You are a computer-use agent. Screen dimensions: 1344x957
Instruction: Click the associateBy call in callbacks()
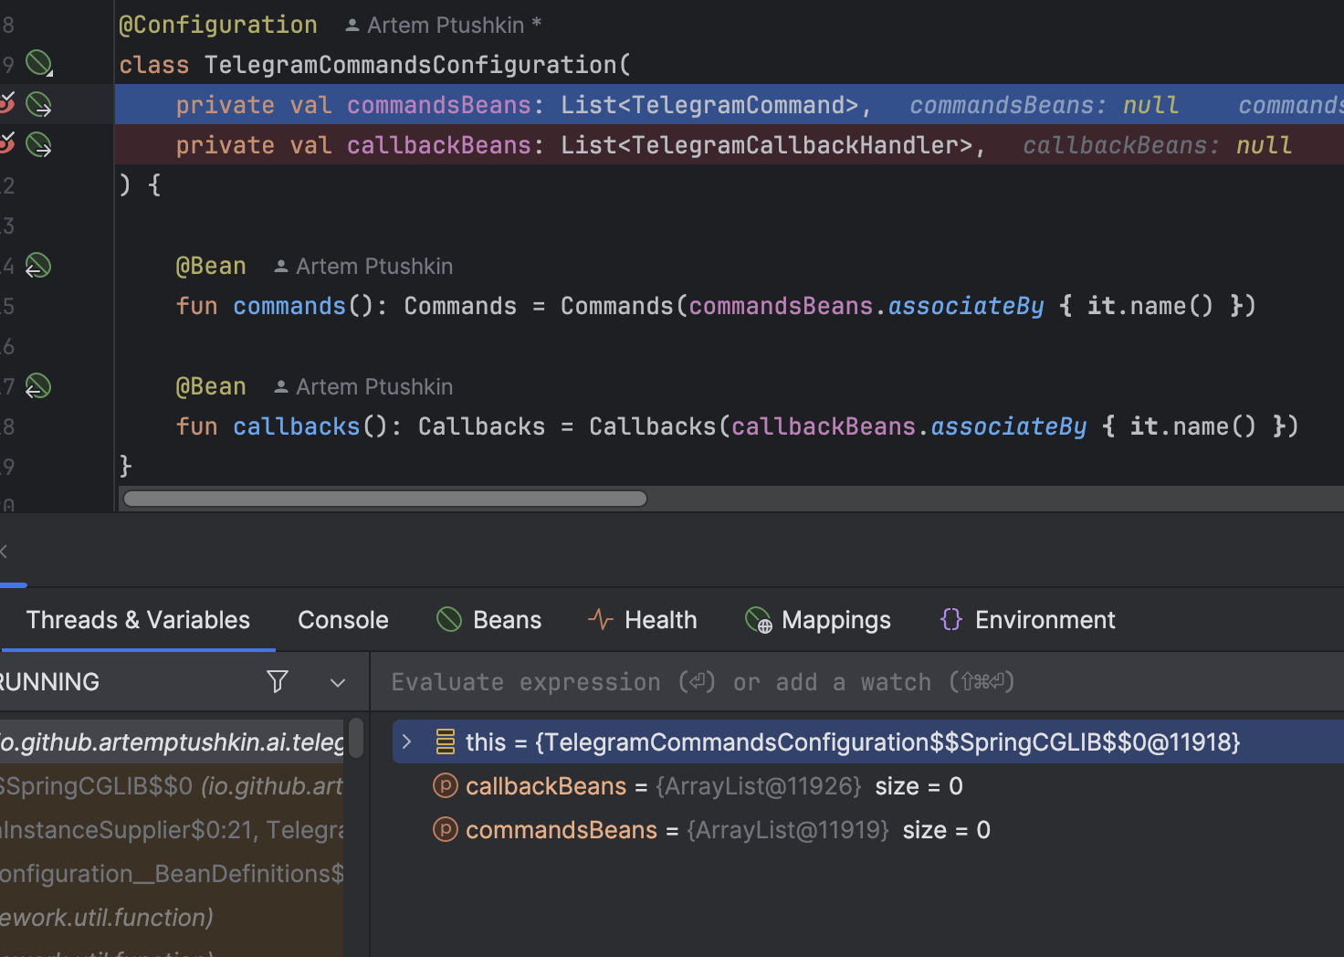[x=1009, y=426]
